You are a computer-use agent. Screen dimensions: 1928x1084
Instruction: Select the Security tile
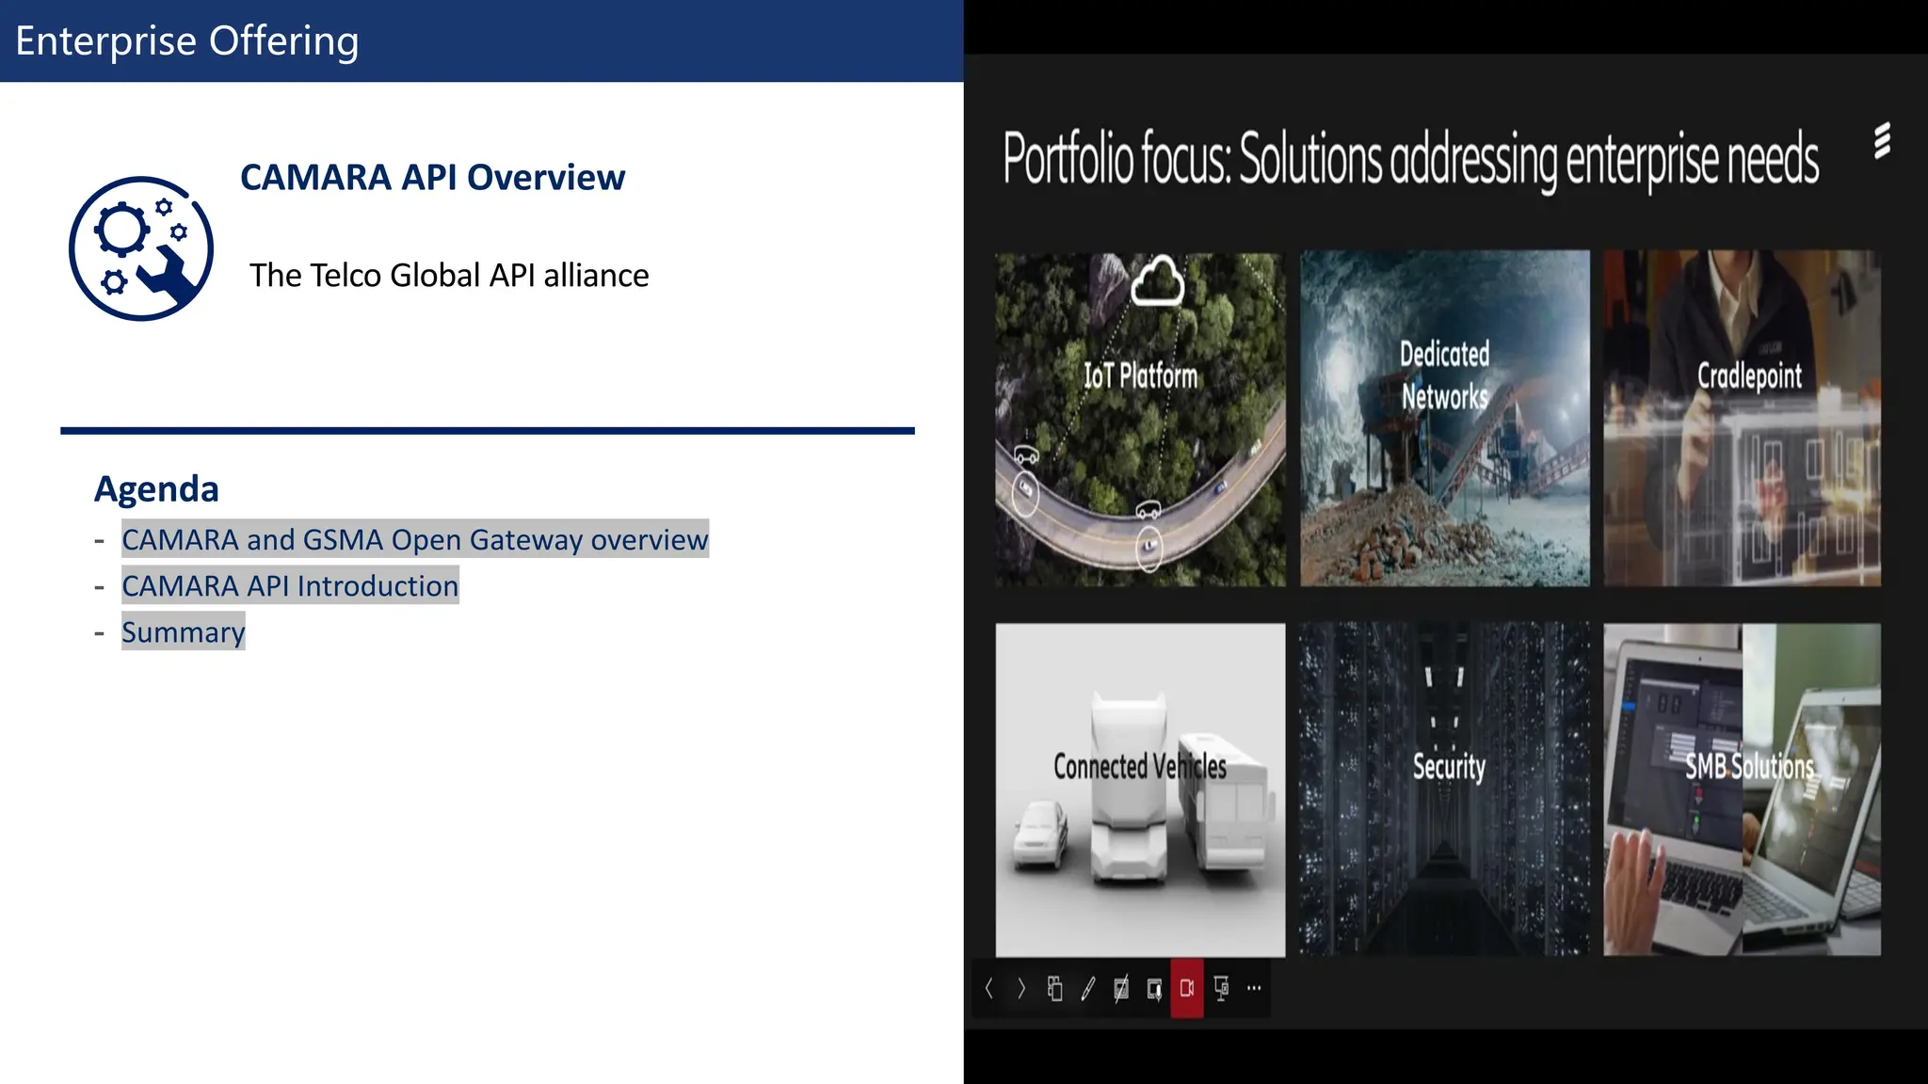tap(1448, 789)
